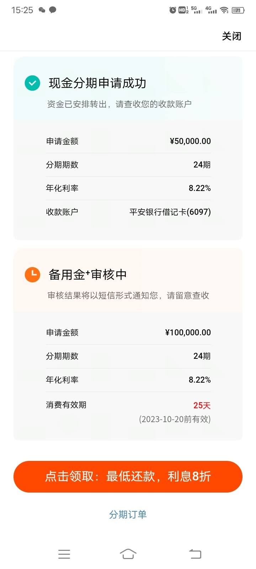The width and height of the screenshot is (256, 569).
Task: Tap the battery level indicator
Action: (x=238, y=10)
